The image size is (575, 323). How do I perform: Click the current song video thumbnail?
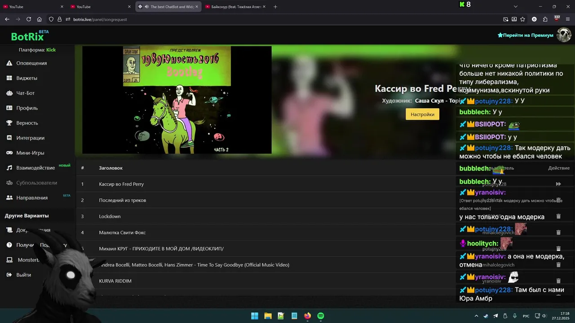(x=177, y=100)
